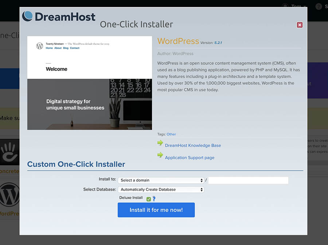Expand the Automatically Create Database dropdown
The image size is (328, 245).
(x=161, y=190)
